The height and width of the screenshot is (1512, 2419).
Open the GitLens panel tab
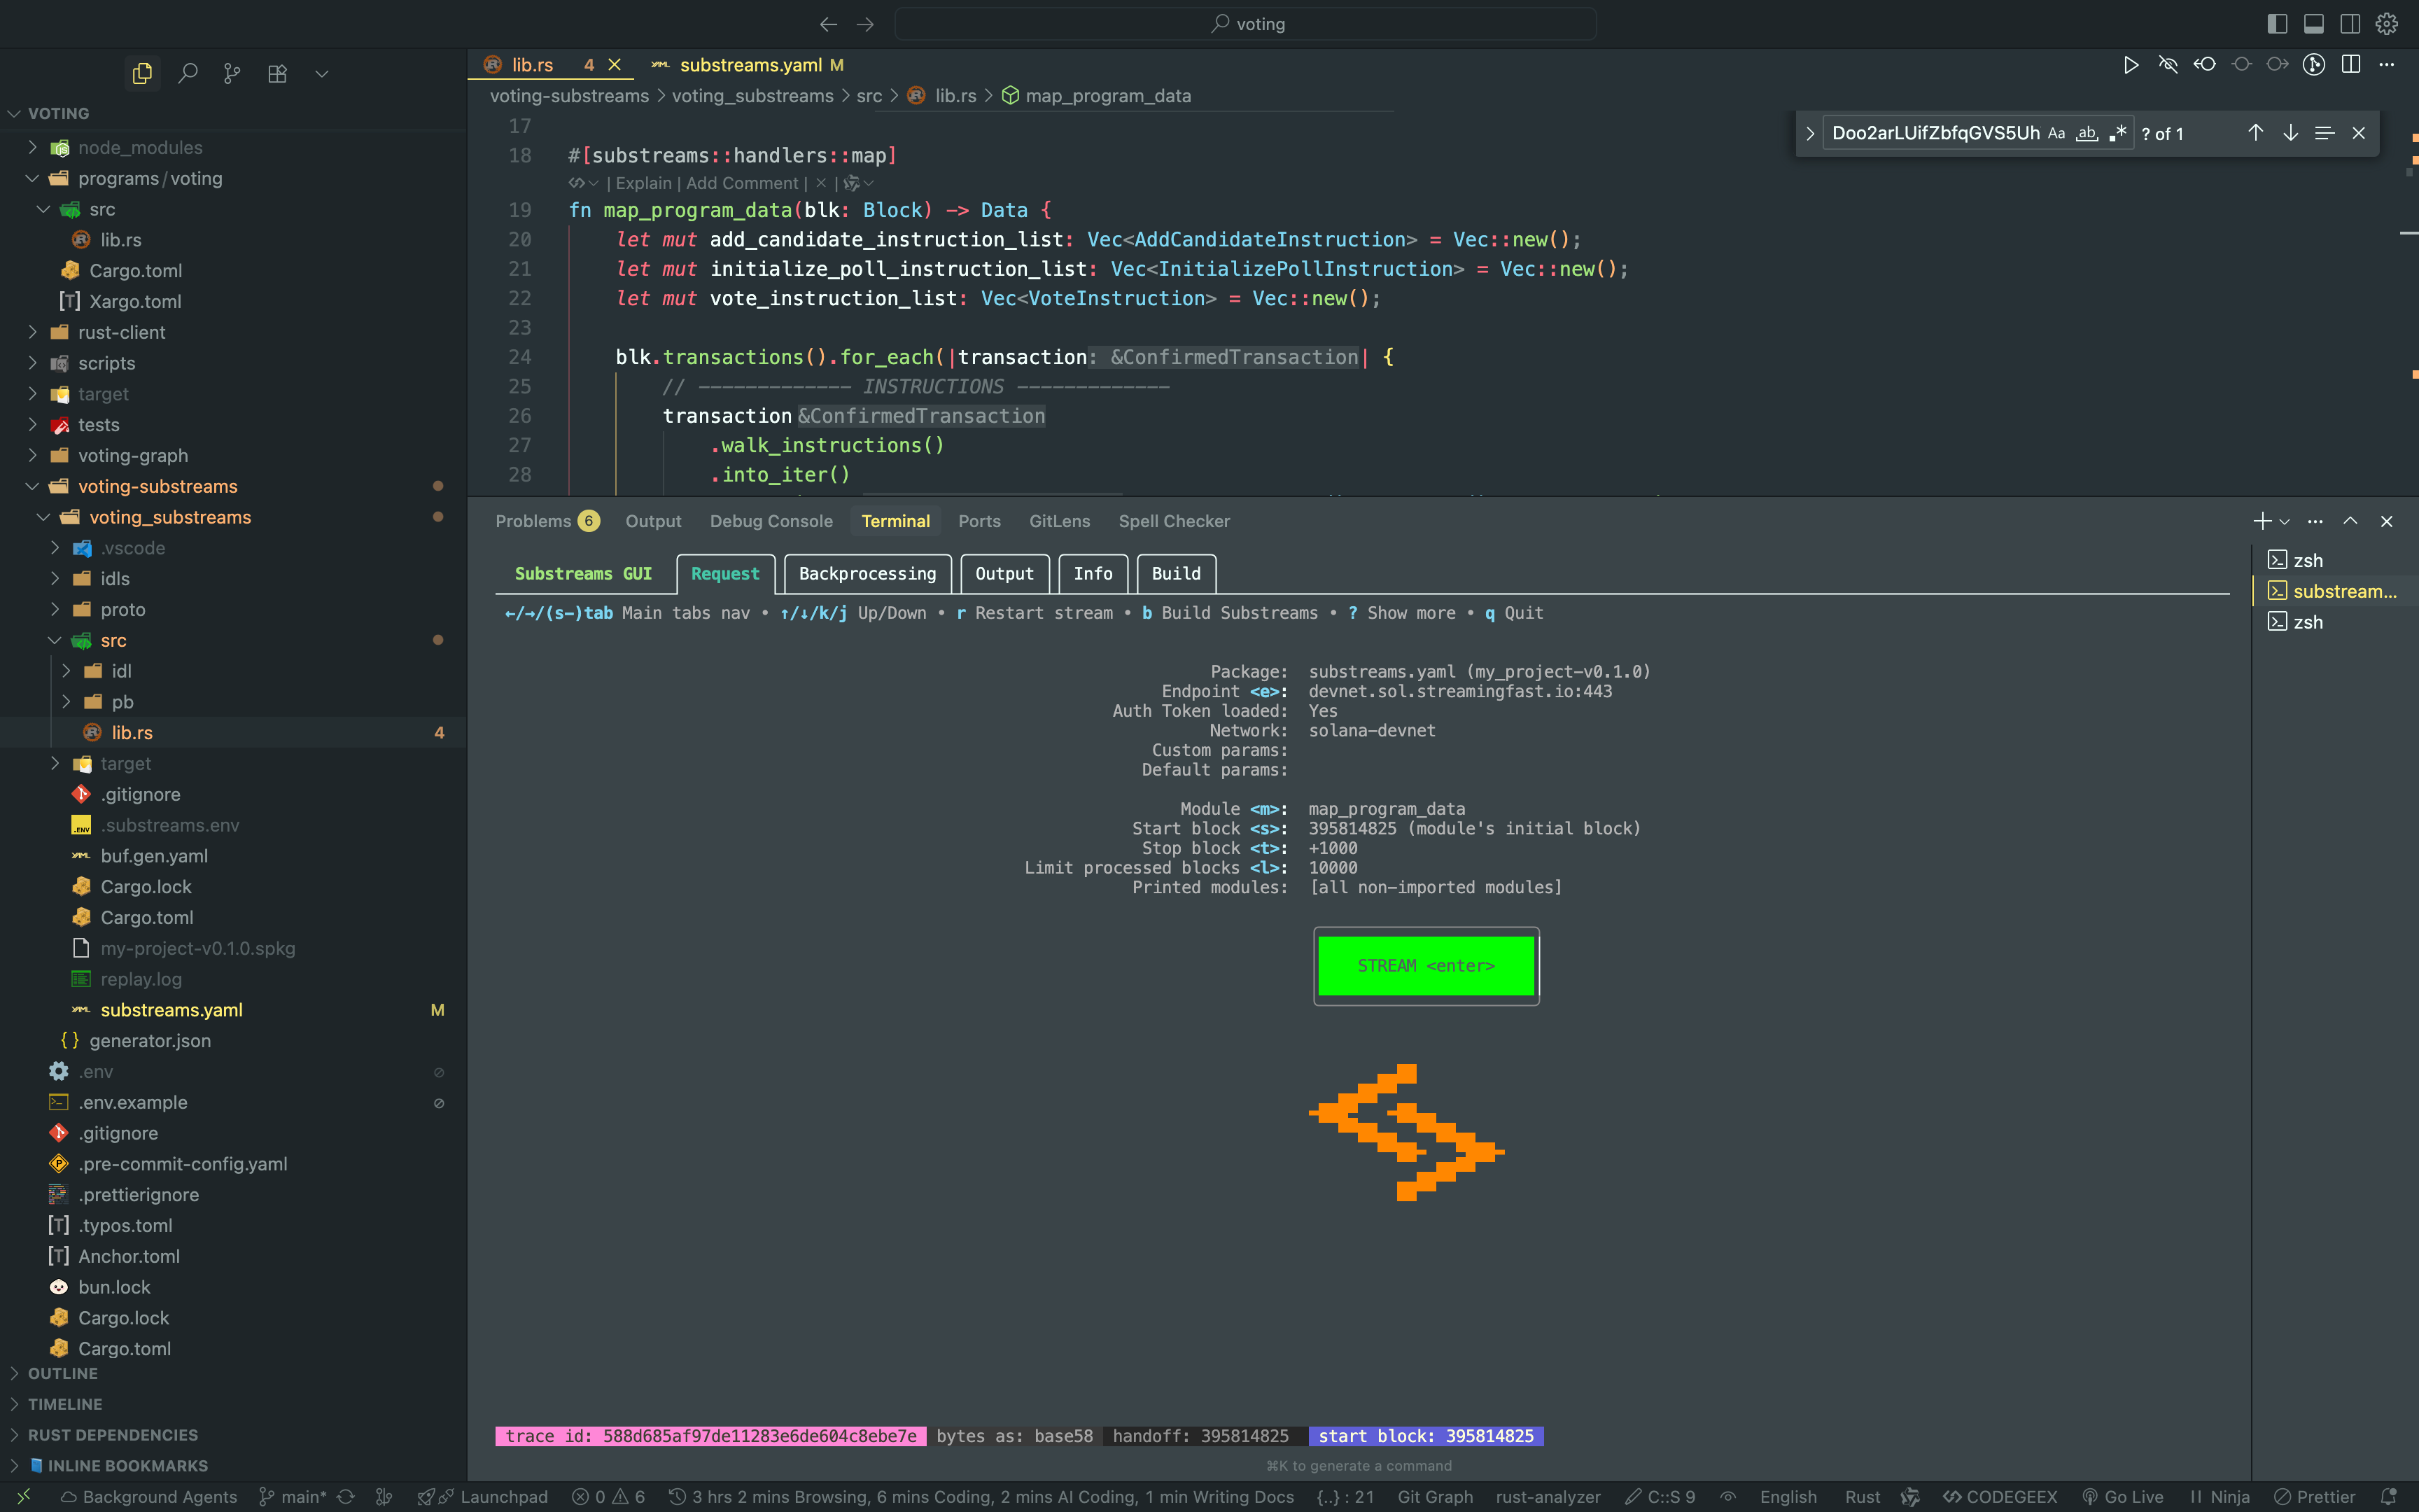pyautogui.click(x=1060, y=521)
